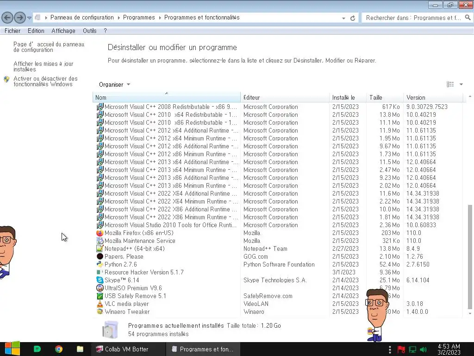This screenshot has height=356, width=474.
Task: Select the VLC media player cone icon
Action: pyautogui.click(x=100, y=304)
